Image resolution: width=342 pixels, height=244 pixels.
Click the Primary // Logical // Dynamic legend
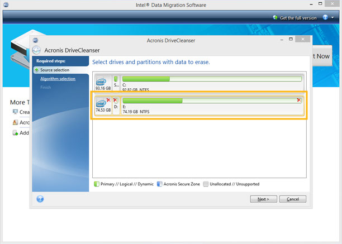click(x=124, y=184)
